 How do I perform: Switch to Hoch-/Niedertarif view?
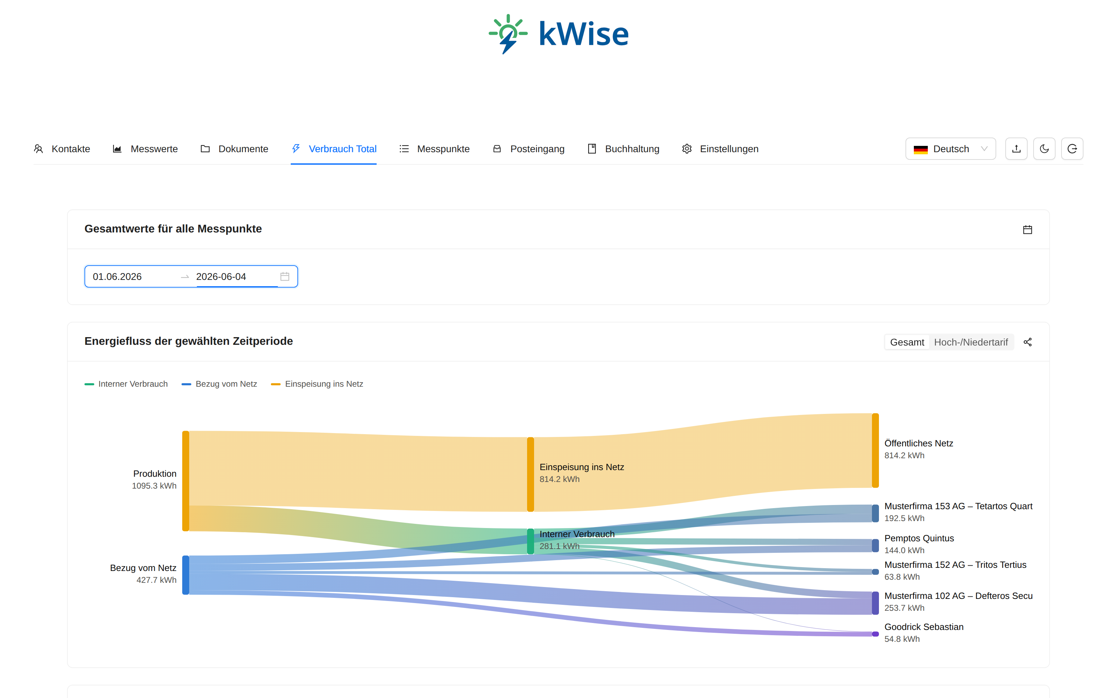[x=971, y=342]
